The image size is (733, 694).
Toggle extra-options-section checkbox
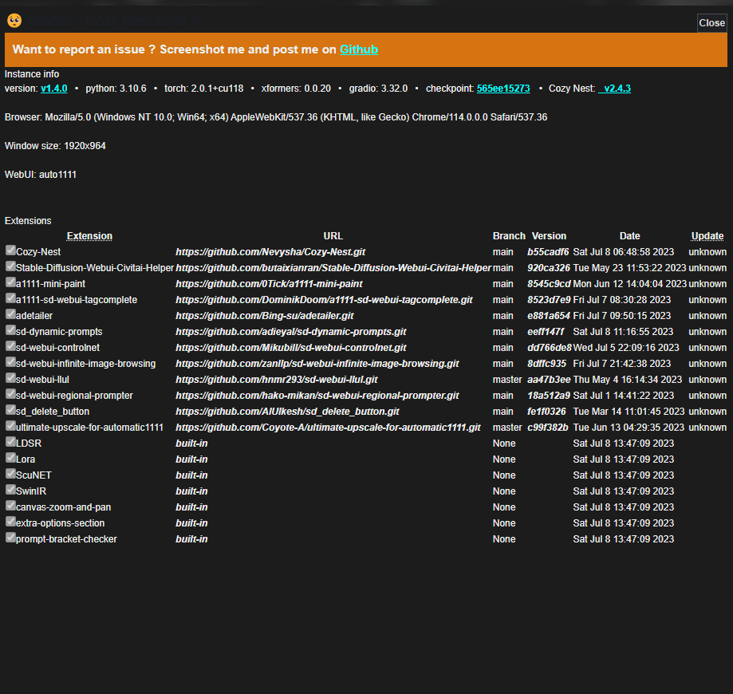[x=10, y=521]
